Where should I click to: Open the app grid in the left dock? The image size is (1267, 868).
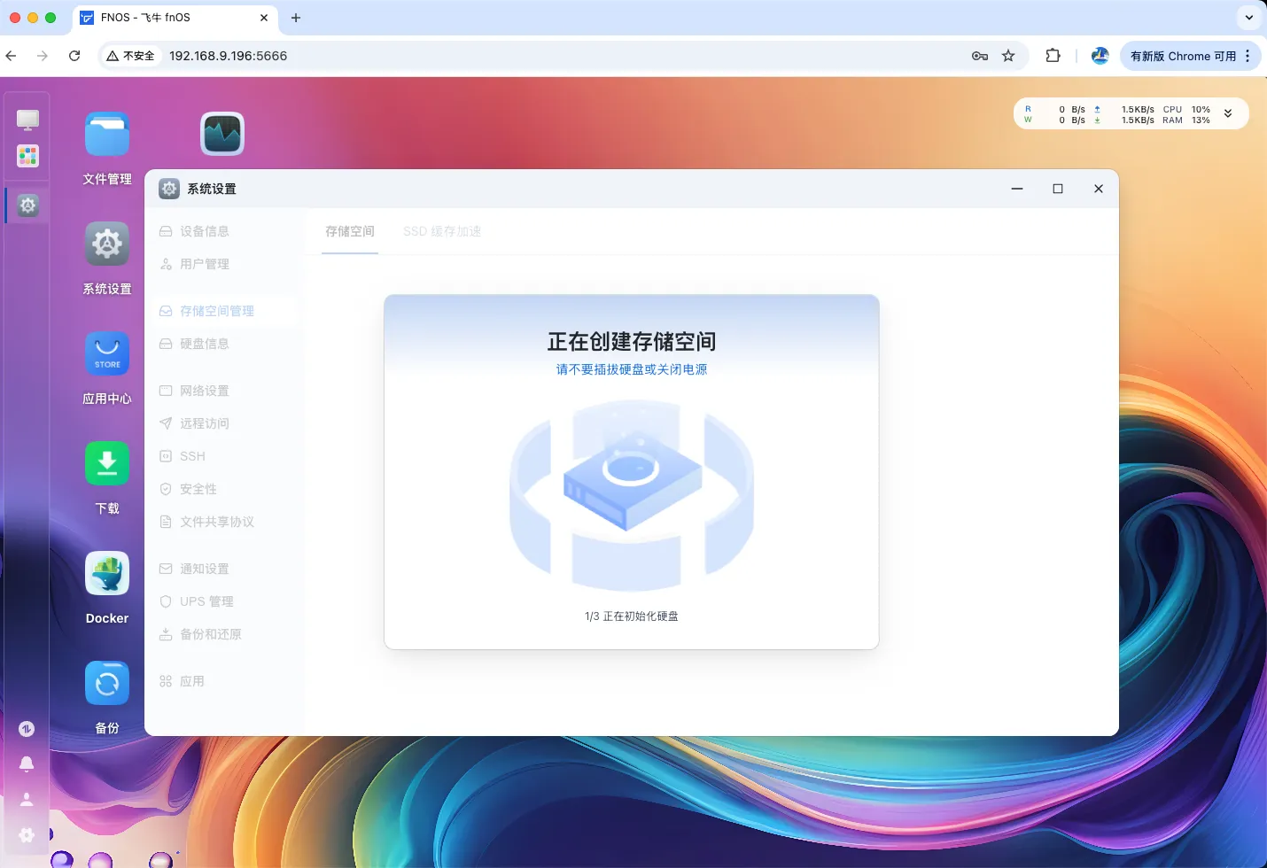pyautogui.click(x=27, y=156)
